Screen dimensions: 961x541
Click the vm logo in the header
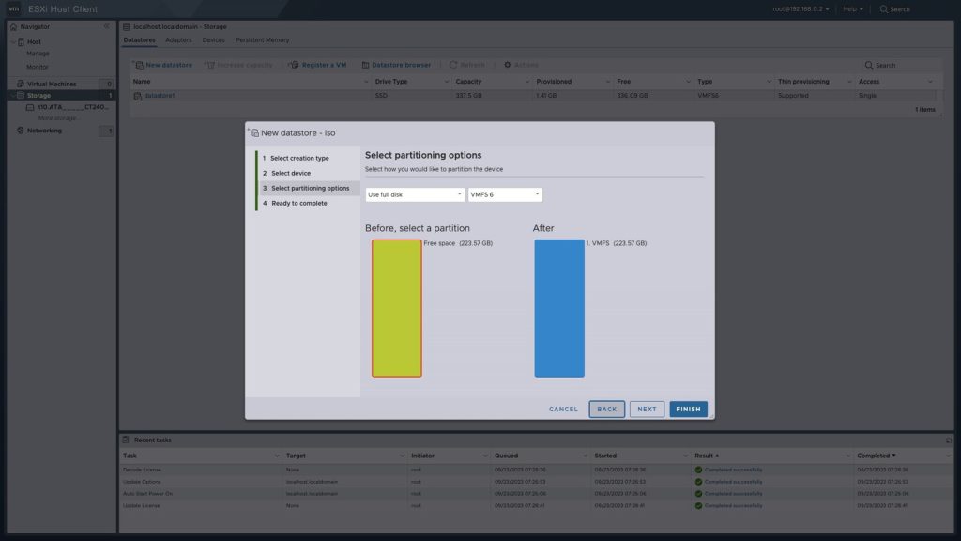coord(13,8)
